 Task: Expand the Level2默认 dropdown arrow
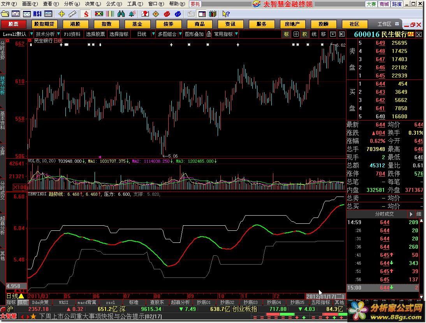[x=32, y=34]
